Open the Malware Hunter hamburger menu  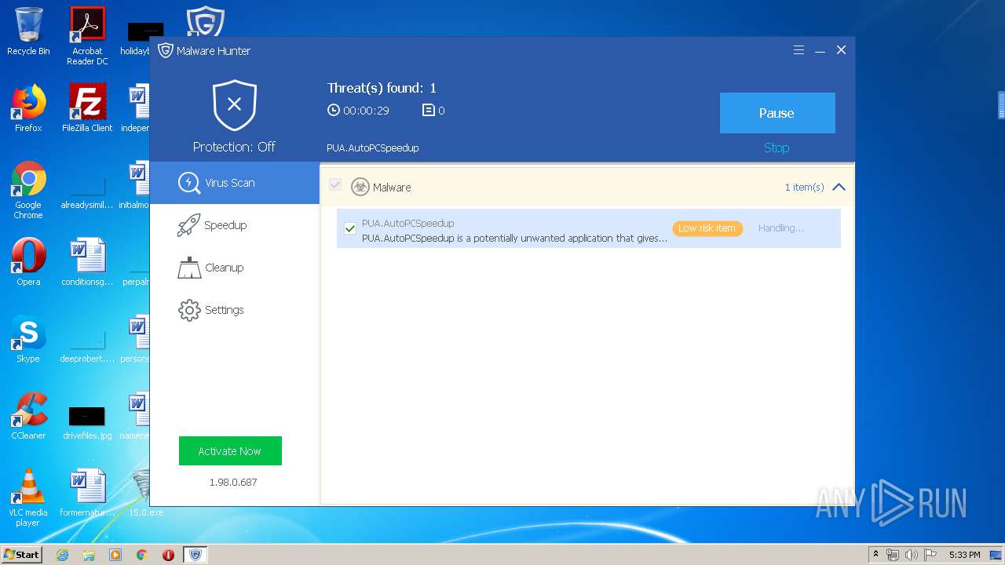[x=799, y=50]
